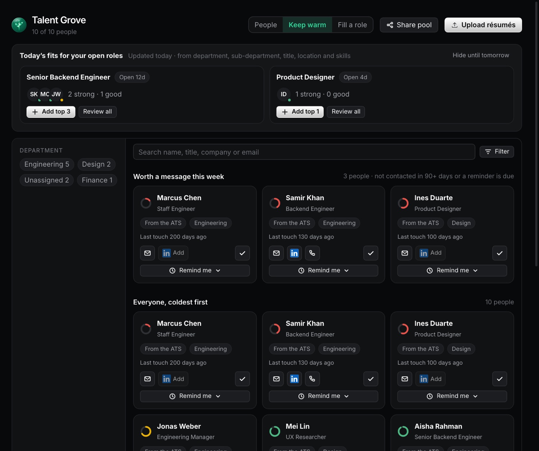Click the Share pool button
The width and height of the screenshot is (539, 451).
409,25
